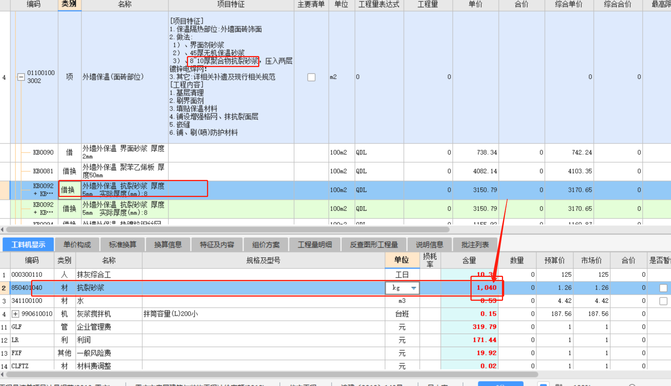Open the 说明信息 tab
Screen dimensions: 671x386
click(430, 245)
